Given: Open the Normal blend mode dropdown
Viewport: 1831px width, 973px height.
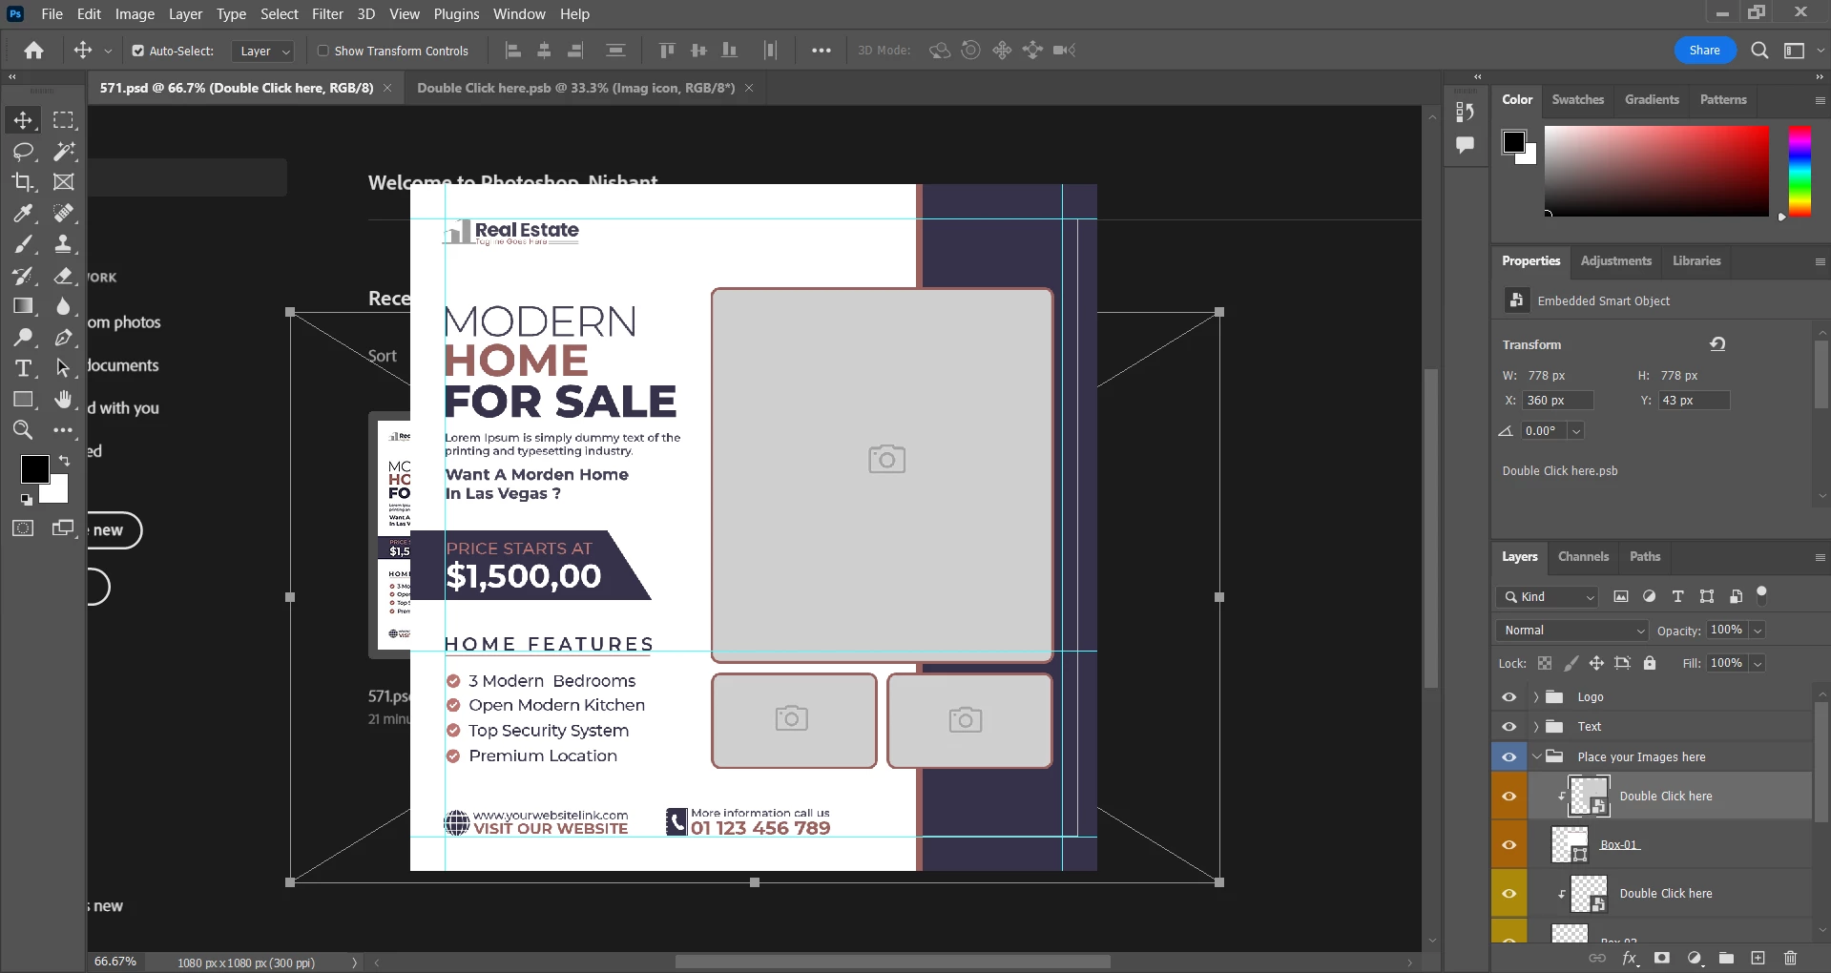Looking at the screenshot, I should click(x=1572, y=631).
